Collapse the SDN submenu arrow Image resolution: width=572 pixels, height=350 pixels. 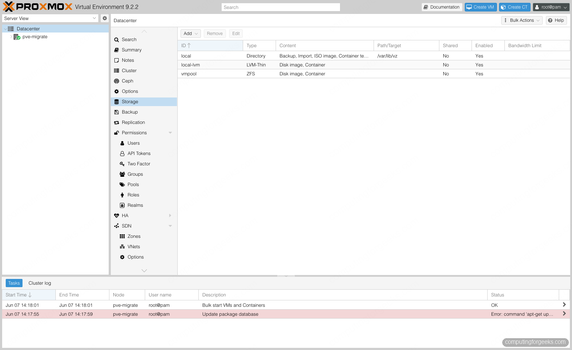coord(170,226)
